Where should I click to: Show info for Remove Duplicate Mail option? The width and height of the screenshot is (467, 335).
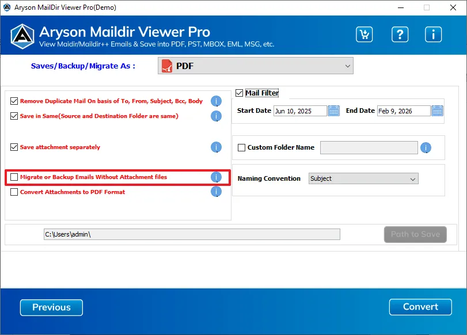[x=216, y=101]
